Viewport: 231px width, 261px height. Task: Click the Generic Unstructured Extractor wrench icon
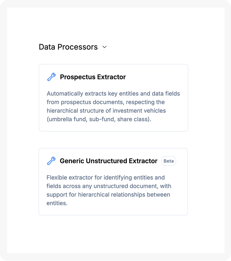coord(51,161)
